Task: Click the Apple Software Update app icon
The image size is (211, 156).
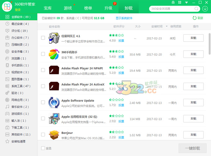Action: click(x=54, y=103)
